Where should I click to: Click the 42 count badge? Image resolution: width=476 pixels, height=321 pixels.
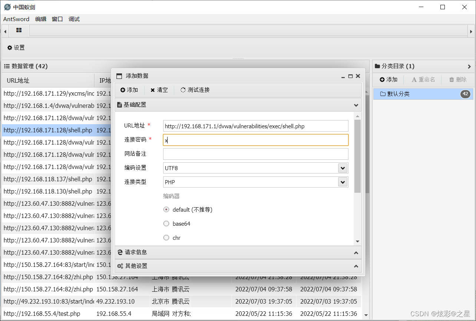click(466, 94)
